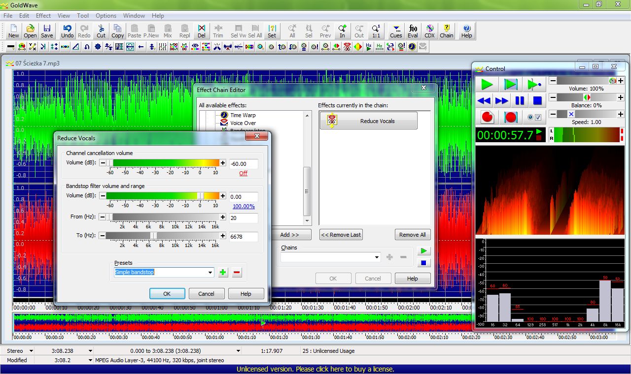Click the Remove All button
631x374 pixels.
[413, 235]
